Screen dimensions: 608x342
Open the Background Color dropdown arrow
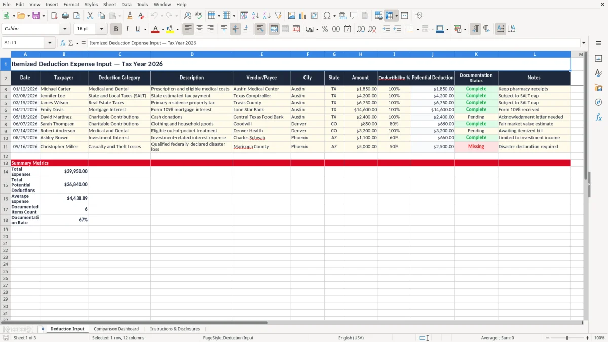[x=177, y=29]
